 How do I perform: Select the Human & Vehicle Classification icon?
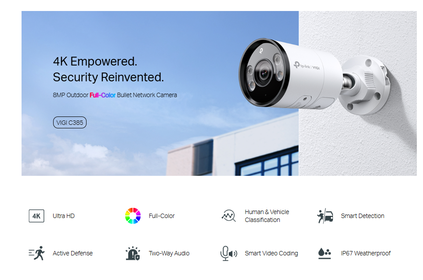click(x=228, y=216)
